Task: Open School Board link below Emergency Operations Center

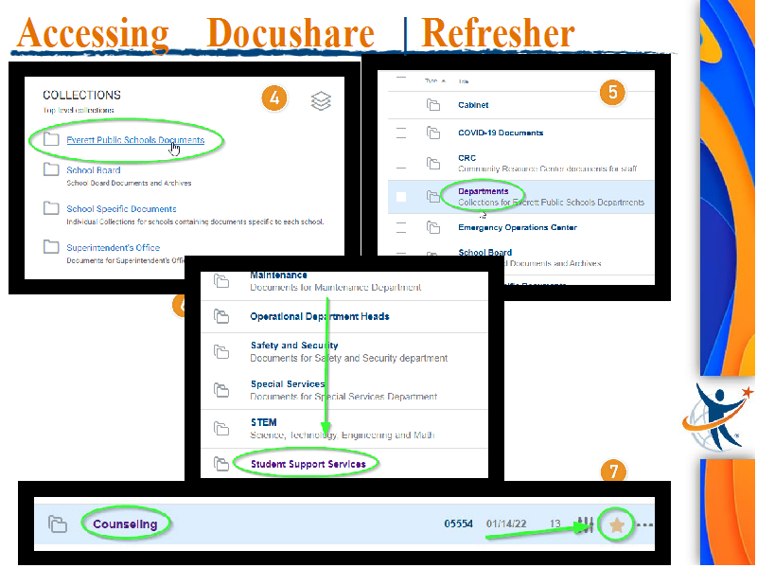Action: [x=484, y=252]
